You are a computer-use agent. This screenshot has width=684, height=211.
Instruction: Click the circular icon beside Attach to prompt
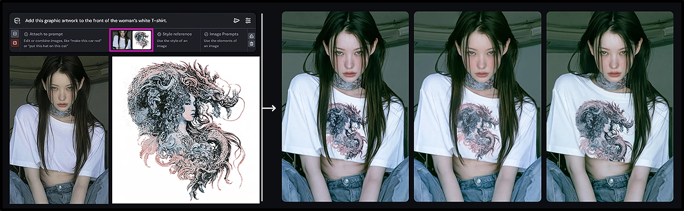26,34
